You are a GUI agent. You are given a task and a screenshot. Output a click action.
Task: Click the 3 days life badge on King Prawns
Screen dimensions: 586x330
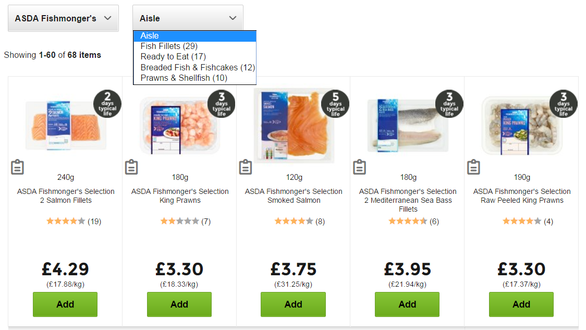(221, 103)
